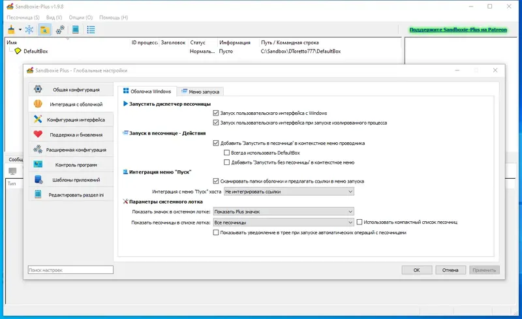Screen dimensions: 522x319
Task: Open the Вид (V) menu
Action: click(54, 18)
